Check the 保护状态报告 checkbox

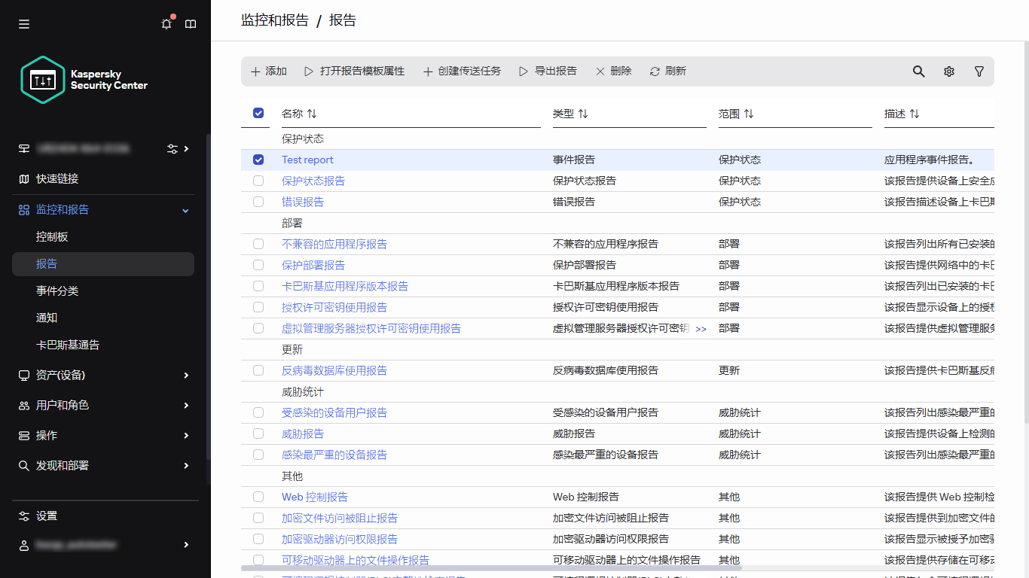(258, 181)
